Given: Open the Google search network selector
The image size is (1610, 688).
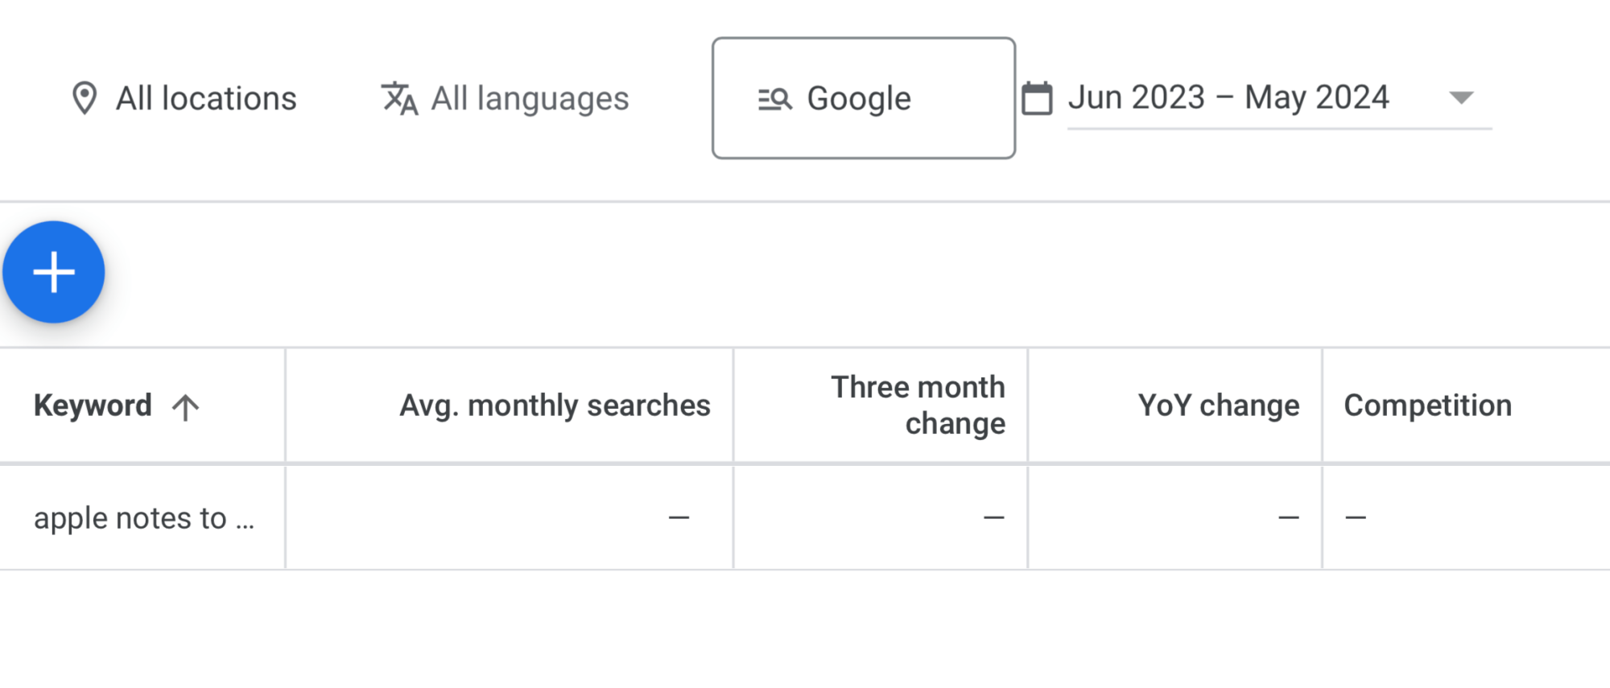Looking at the screenshot, I should (x=863, y=98).
